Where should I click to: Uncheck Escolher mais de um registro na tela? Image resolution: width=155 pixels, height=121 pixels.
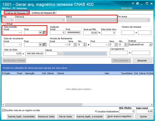(x=3, y=110)
